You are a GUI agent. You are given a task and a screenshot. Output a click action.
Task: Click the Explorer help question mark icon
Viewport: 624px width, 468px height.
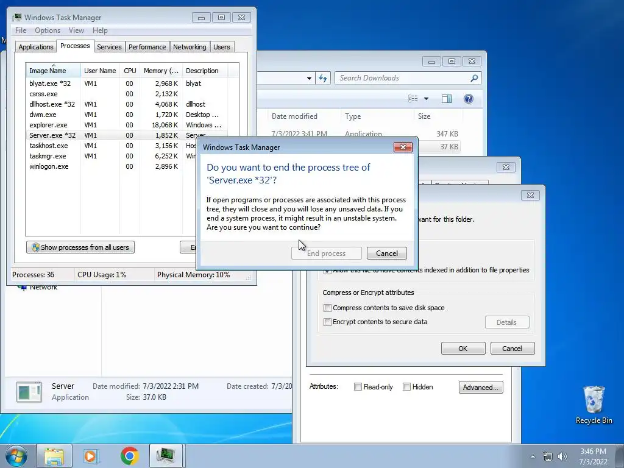(469, 99)
